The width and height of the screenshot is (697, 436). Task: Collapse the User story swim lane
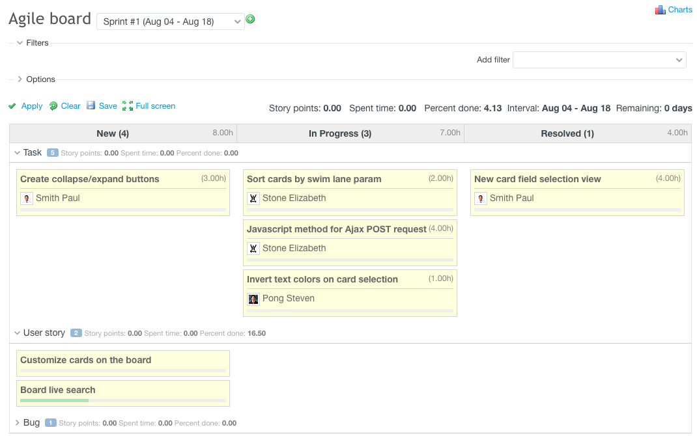(x=17, y=333)
